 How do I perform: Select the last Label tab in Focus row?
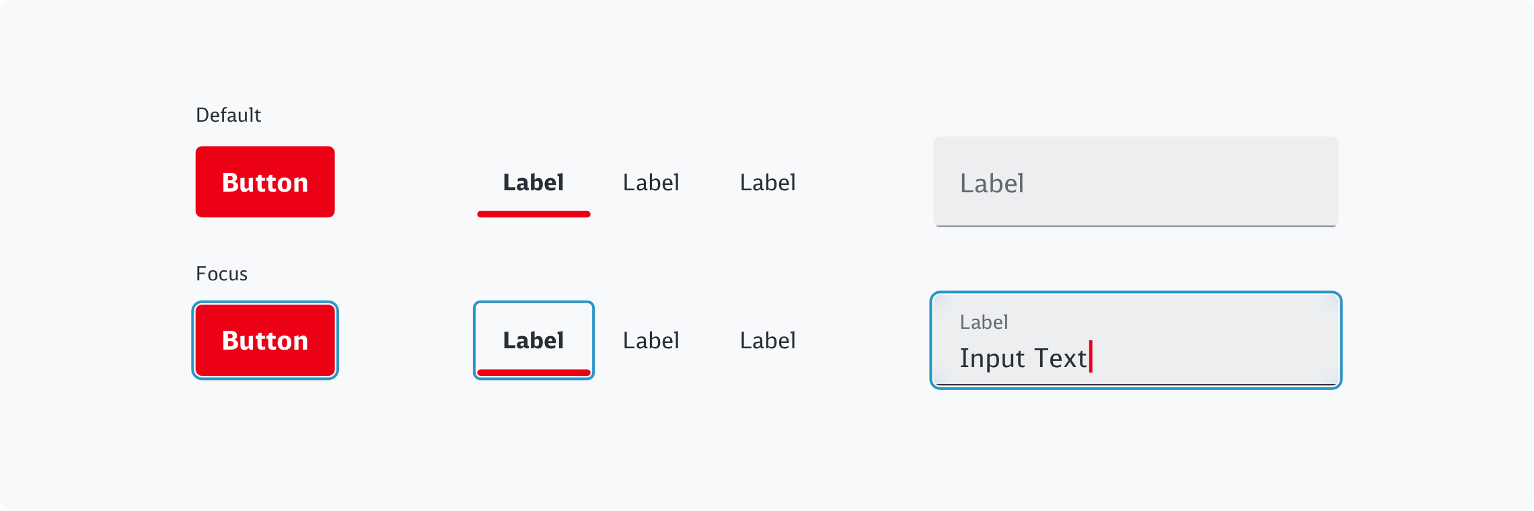pos(768,341)
